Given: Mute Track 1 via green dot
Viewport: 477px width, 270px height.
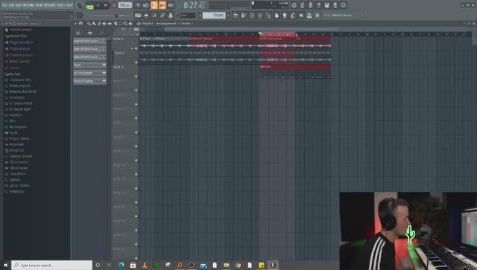Looking at the screenshot, I should 136,48.
